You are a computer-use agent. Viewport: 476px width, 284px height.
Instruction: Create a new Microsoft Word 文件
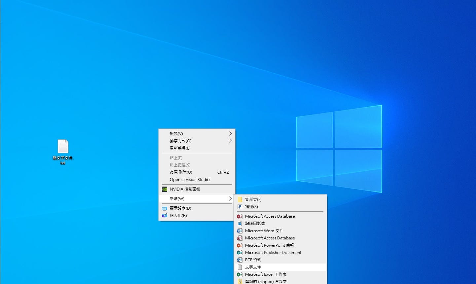coord(280,231)
